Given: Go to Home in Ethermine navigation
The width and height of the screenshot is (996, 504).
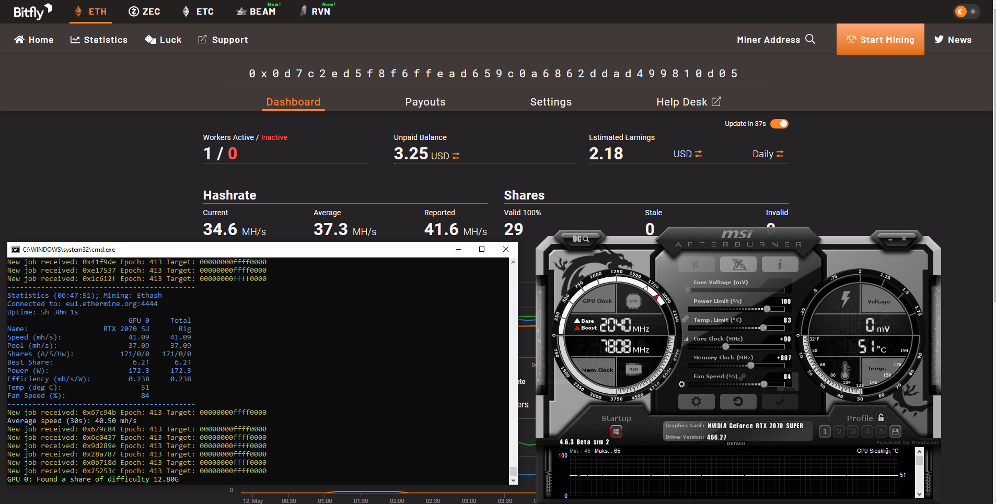Looking at the screenshot, I should [34, 40].
